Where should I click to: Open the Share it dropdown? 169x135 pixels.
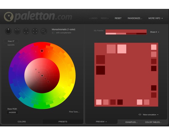pos(155,32)
